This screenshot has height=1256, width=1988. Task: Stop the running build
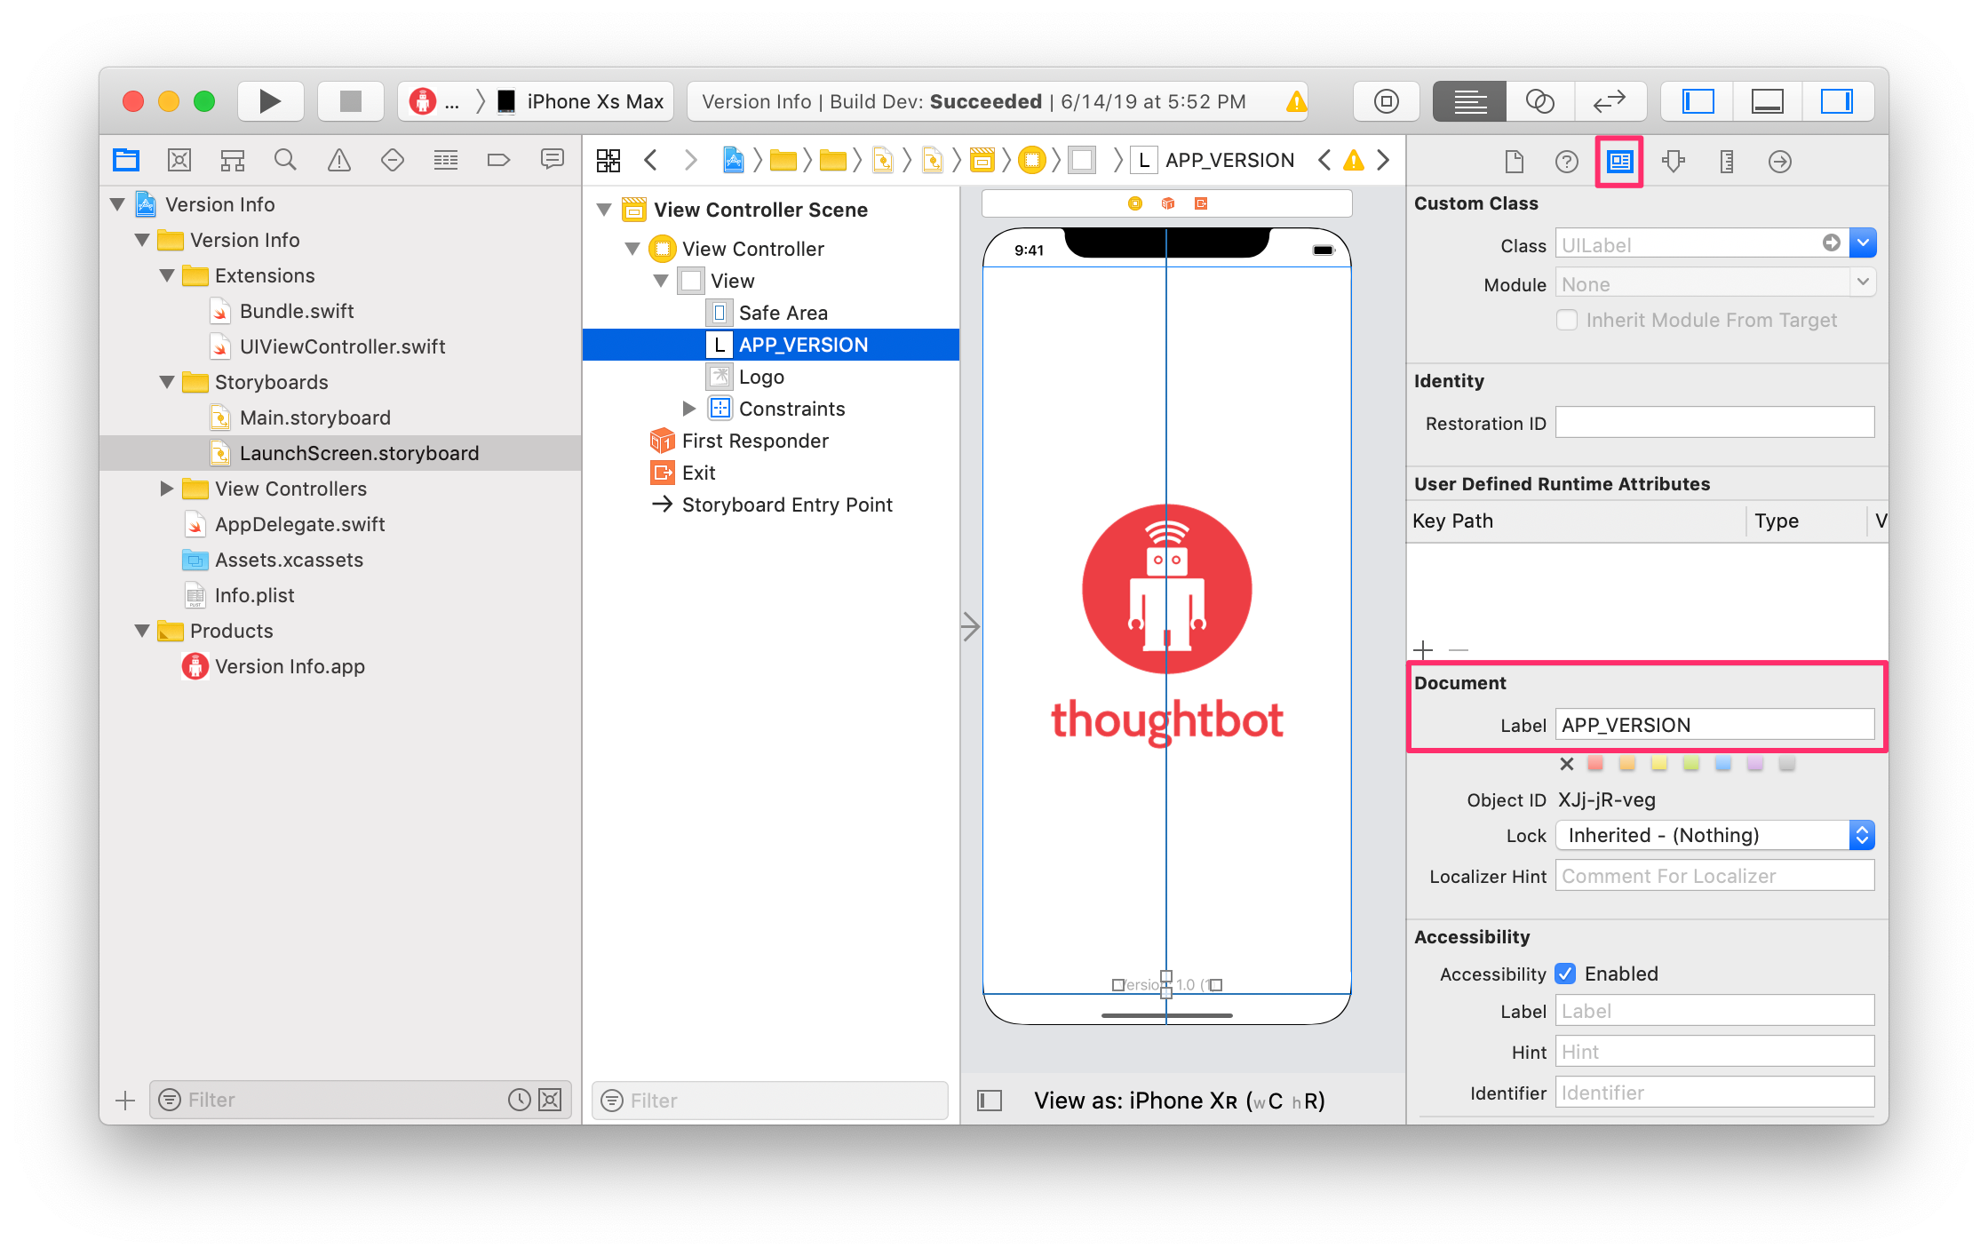(351, 101)
